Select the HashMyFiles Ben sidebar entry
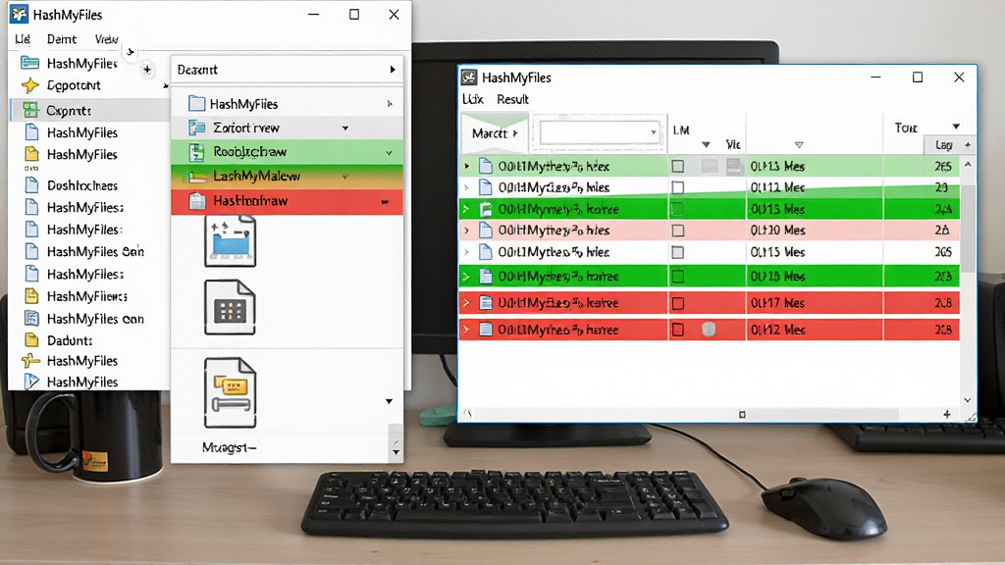The height and width of the screenshot is (565, 1005). pos(95,252)
